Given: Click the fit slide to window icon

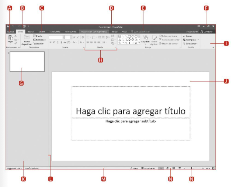Looking at the screenshot, I should pos(213,168).
